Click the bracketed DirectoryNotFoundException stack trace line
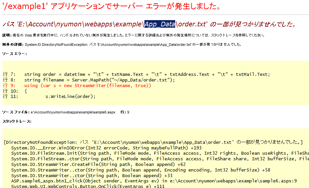Image resolution: width=309 pixels, height=188 pixels. click(153, 142)
